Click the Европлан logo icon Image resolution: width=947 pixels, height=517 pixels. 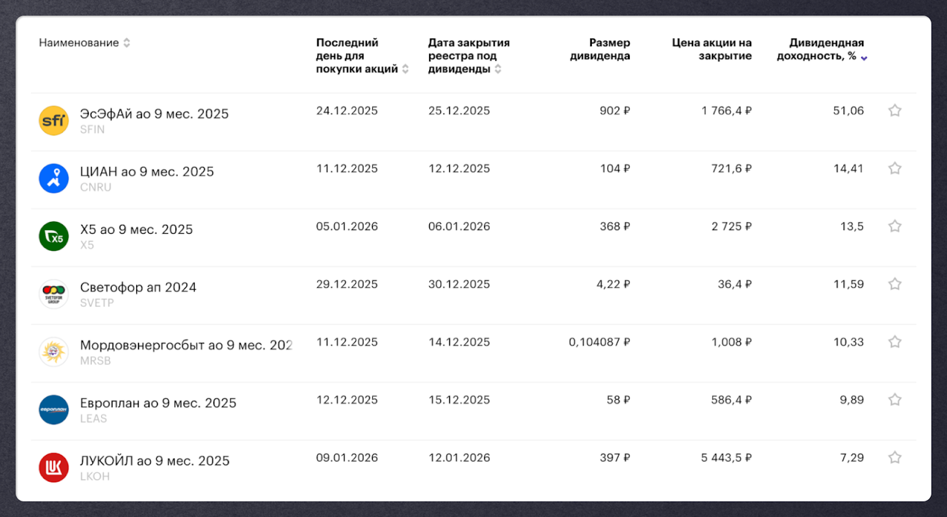[54, 410]
